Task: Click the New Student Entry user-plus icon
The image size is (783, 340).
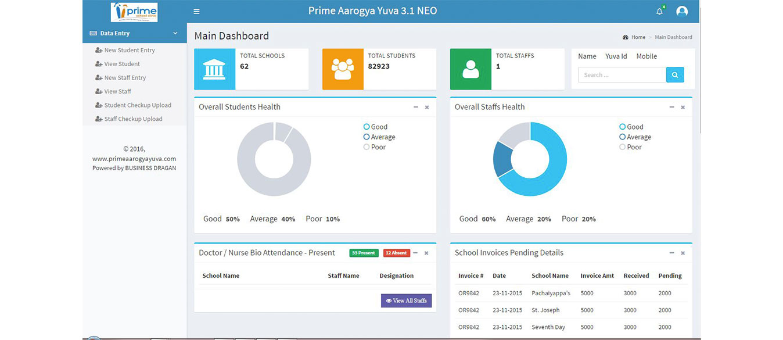Action: pyautogui.click(x=99, y=50)
